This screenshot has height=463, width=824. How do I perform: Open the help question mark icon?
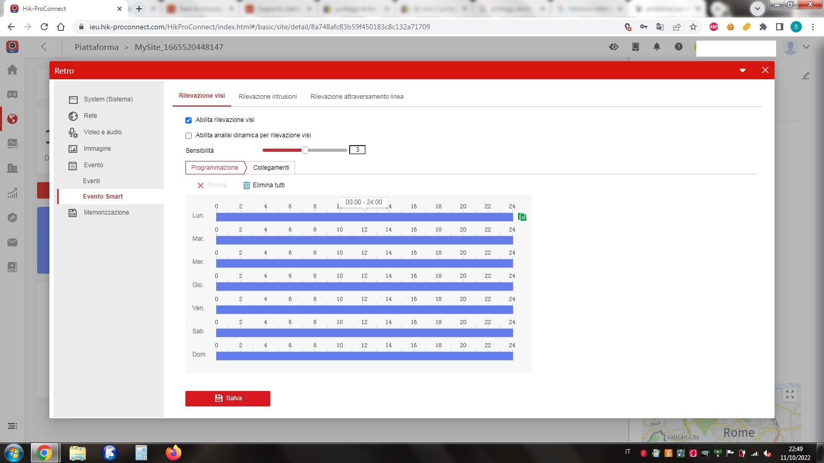click(678, 47)
